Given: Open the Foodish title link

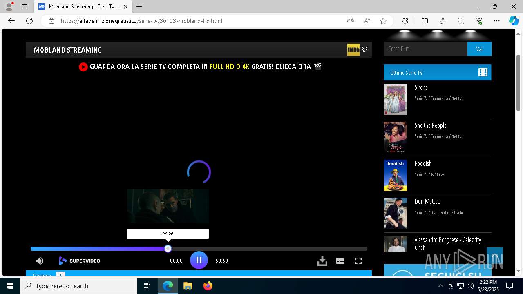Looking at the screenshot, I should point(423,163).
